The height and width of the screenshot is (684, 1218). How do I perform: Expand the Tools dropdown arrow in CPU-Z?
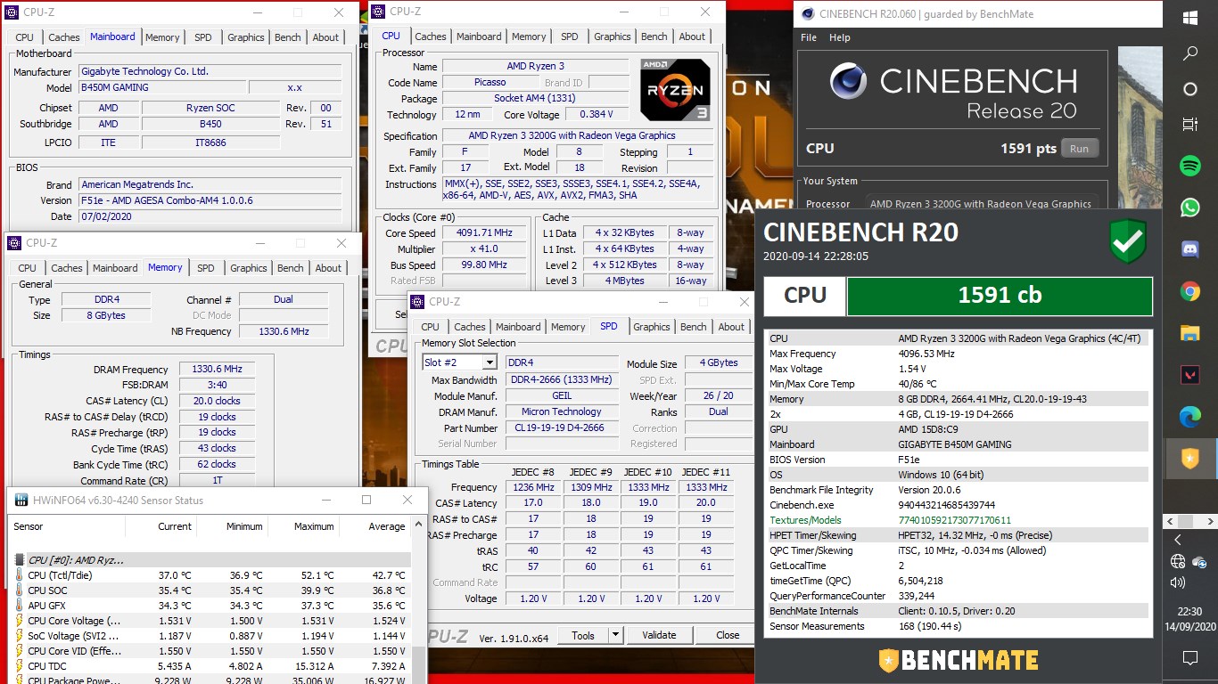615,635
